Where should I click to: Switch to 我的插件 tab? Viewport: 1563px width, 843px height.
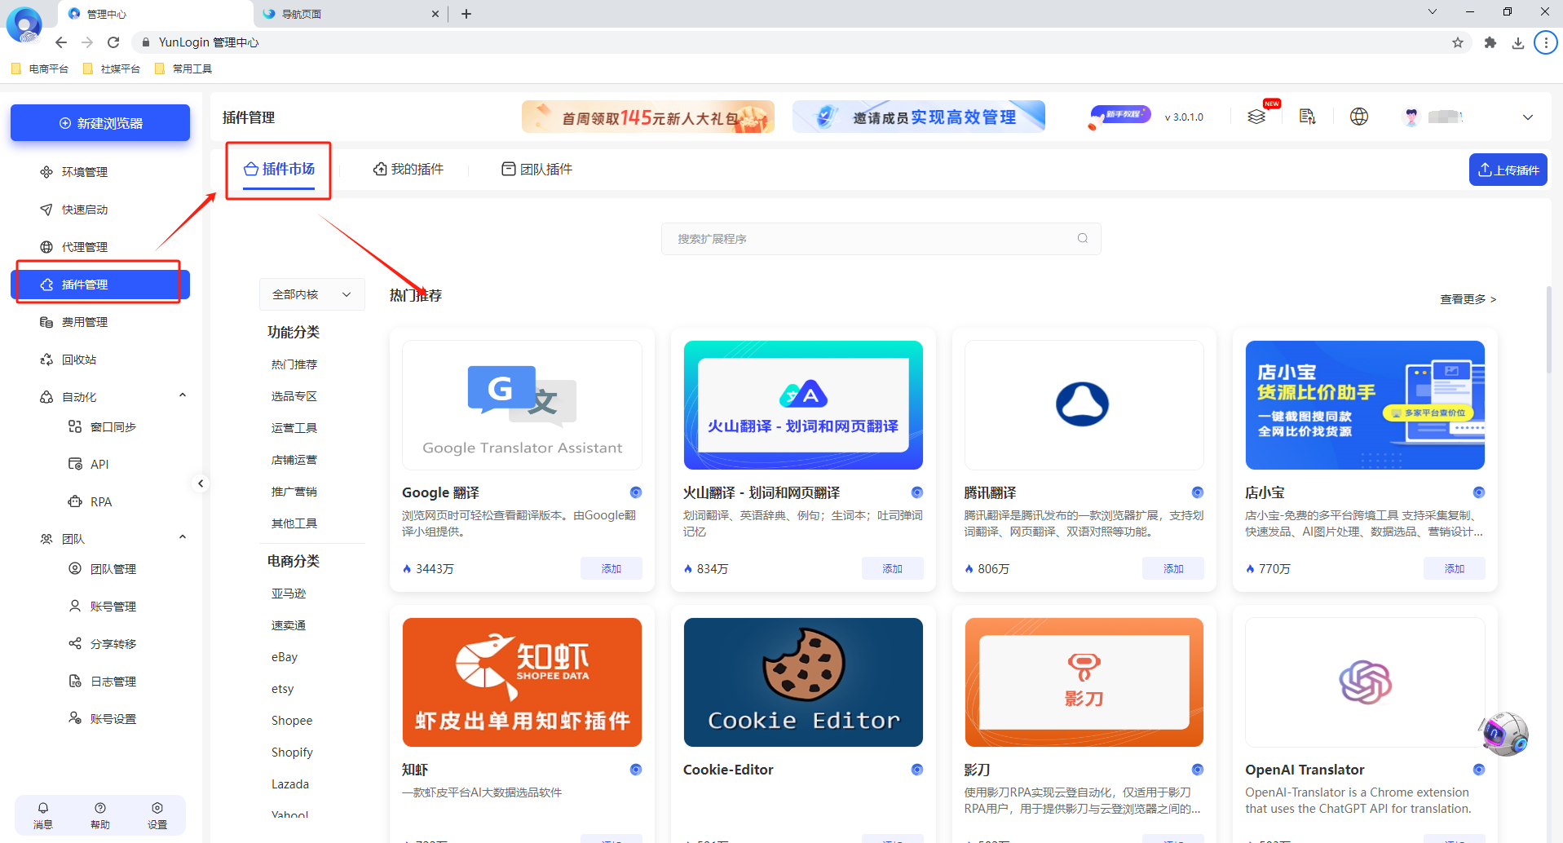coord(408,170)
